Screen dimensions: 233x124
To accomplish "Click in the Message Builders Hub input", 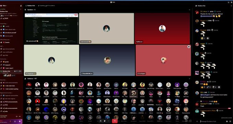I will coord(212,121).
